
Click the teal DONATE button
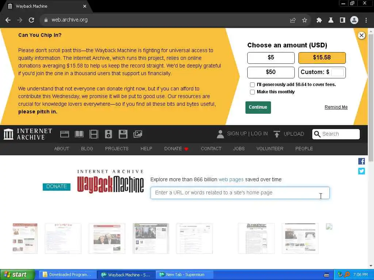[x=57, y=187]
